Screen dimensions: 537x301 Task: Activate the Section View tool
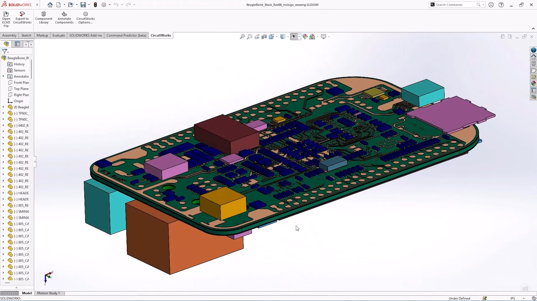point(264,37)
